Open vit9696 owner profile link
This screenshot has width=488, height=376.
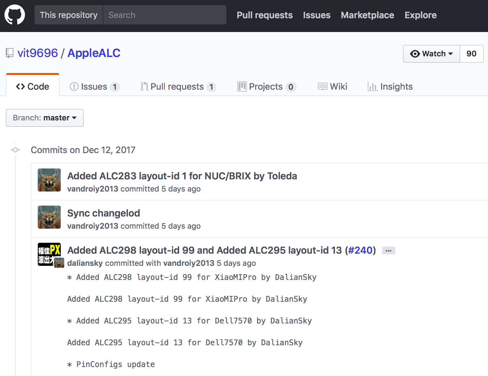click(38, 53)
